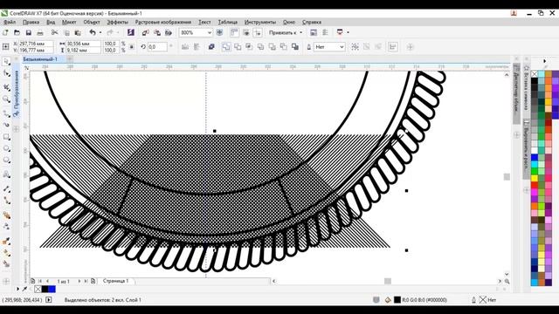
Task: Open the 800% zoom level dropdown
Action: (210, 33)
